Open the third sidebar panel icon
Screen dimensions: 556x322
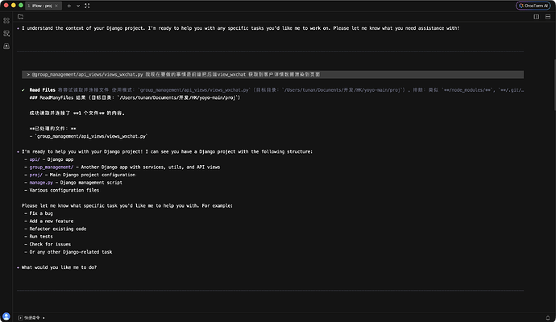(6, 47)
